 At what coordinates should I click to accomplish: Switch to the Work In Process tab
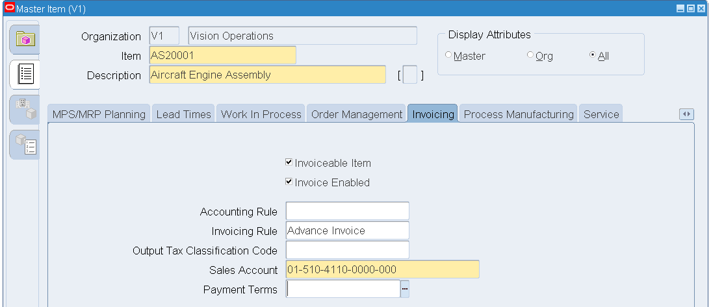pyautogui.click(x=261, y=114)
